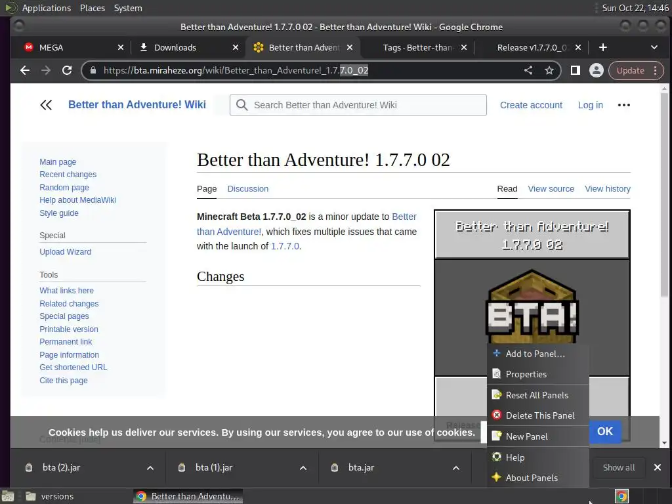
Task: Click Create account link
Action: (x=531, y=105)
